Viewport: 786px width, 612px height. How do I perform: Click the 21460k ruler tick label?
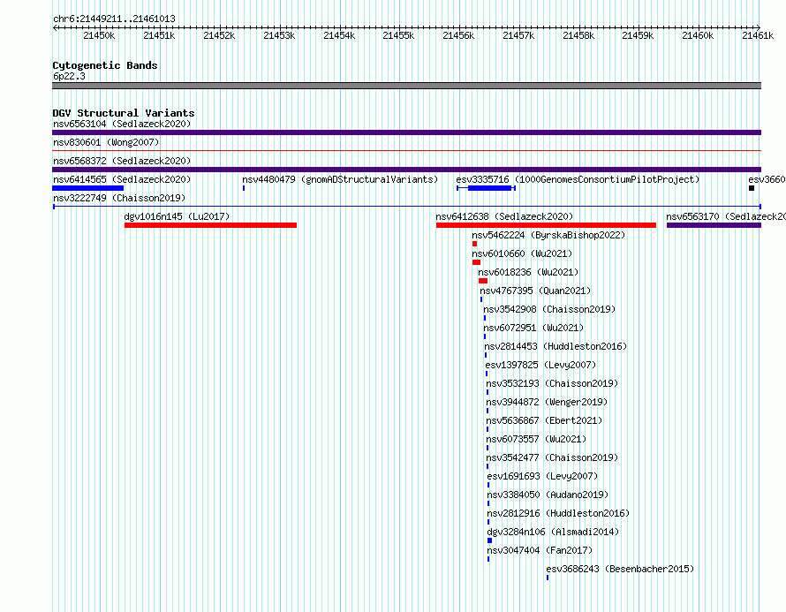tap(698, 35)
